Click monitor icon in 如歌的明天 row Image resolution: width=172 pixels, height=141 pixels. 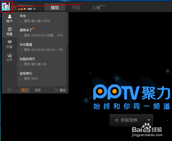click(21, 64)
